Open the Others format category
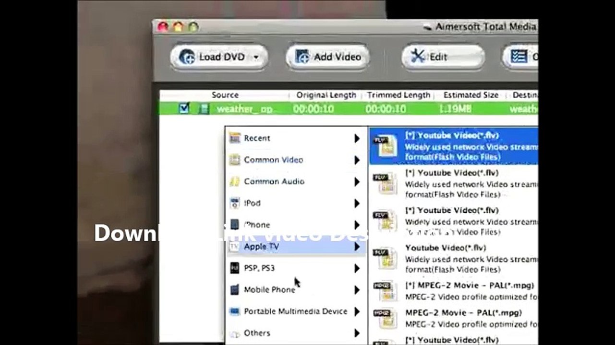The height and width of the screenshot is (345, 615). click(296, 333)
